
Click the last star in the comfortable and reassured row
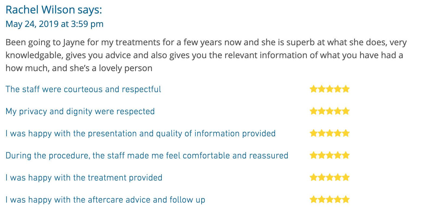[x=346, y=155]
